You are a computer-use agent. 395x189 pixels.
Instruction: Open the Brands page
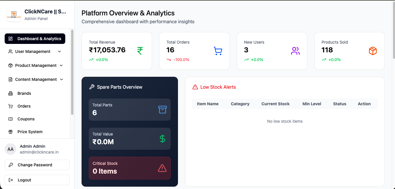[x=24, y=93]
